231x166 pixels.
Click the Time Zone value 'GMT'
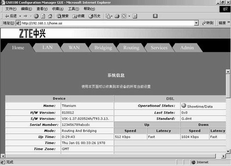coord(66,149)
